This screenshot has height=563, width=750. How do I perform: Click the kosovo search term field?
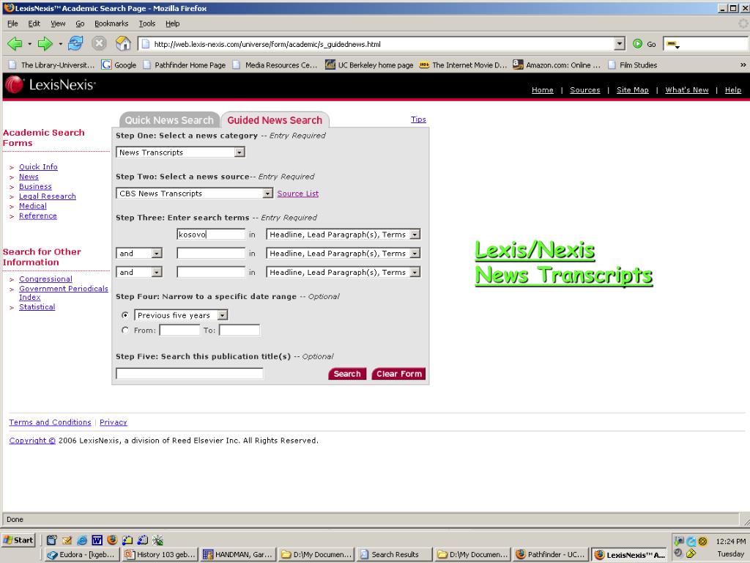[x=211, y=235]
